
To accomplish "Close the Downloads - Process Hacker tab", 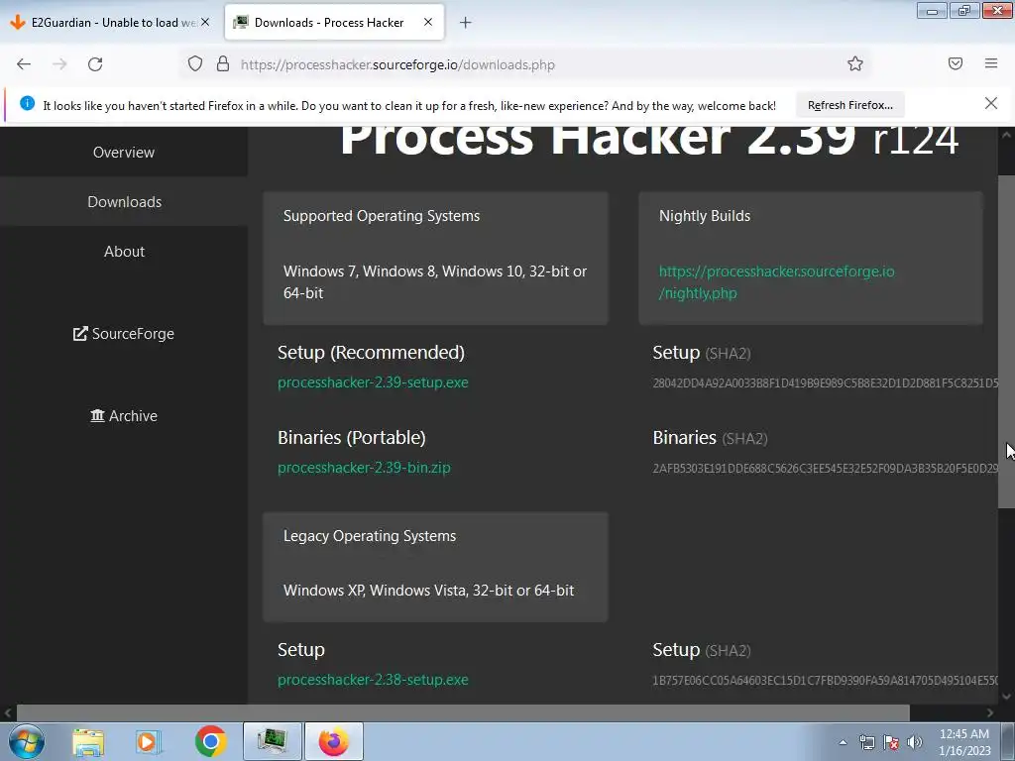I will tap(428, 22).
